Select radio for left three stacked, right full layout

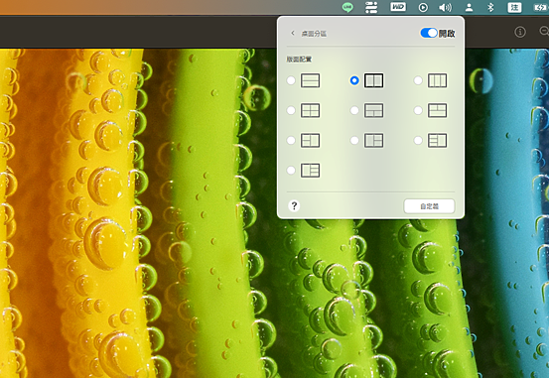pos(418,140)
